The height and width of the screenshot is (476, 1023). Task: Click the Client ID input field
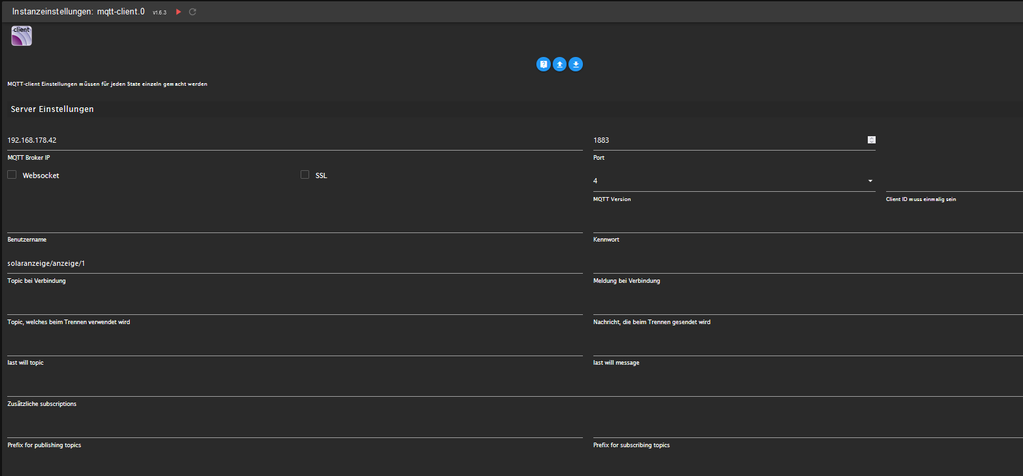[x=954, y=181]
